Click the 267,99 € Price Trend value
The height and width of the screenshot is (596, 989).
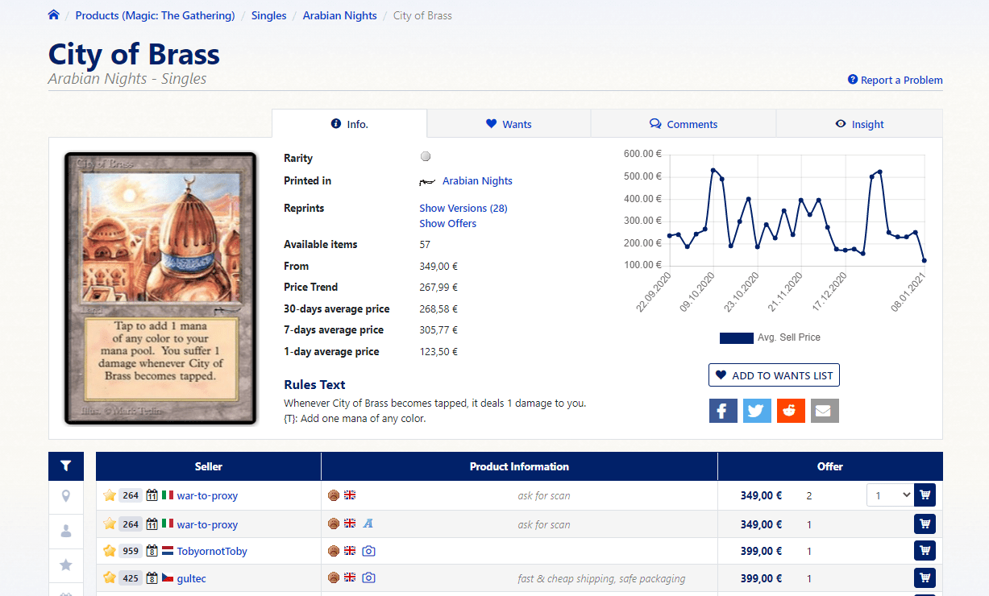pyautogui.click(x=438, y=287)
